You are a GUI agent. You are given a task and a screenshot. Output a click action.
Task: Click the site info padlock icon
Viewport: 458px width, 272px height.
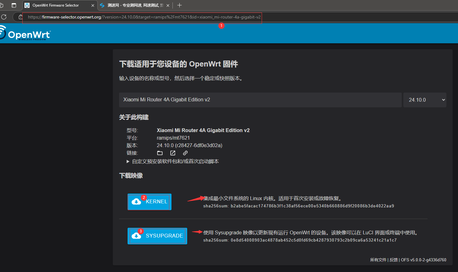[20, 17]
